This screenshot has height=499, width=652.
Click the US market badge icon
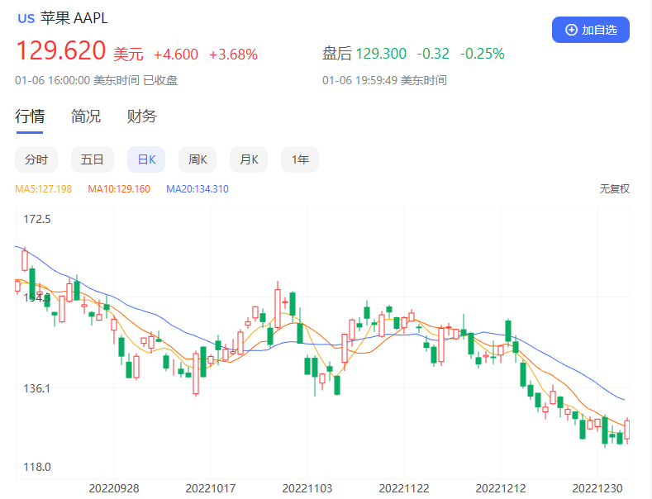26,18
